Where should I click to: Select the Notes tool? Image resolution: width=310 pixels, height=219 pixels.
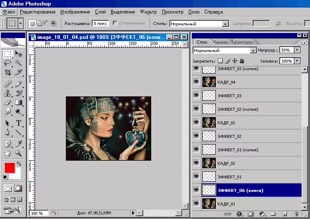pyautogui.click(x=8, y=144)
